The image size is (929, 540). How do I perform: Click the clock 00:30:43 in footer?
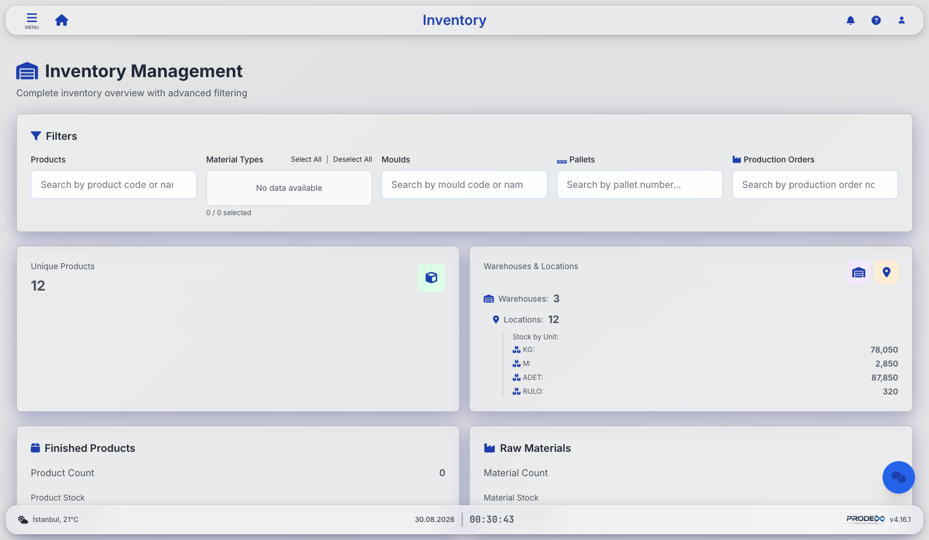point(492,520)
